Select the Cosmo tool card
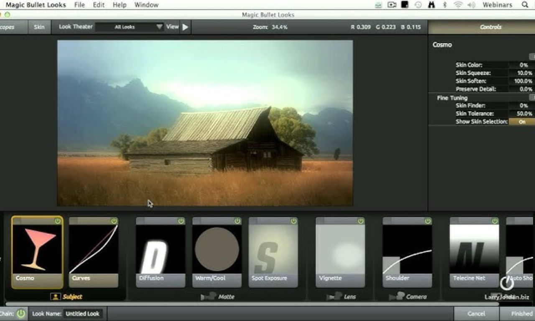The width and height of the screenshot is (535, 321). [x=37, y=252]
